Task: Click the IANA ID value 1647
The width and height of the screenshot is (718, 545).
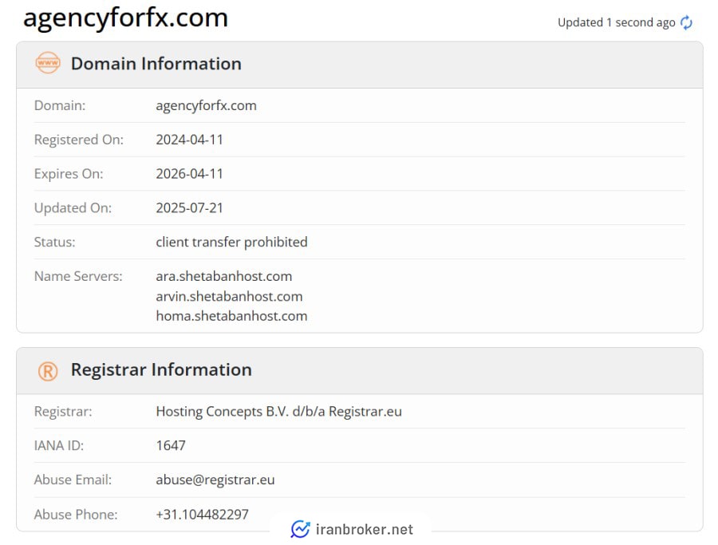Action: (171, 445)
